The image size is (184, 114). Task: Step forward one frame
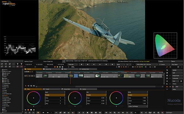click(x=100, y=64)
